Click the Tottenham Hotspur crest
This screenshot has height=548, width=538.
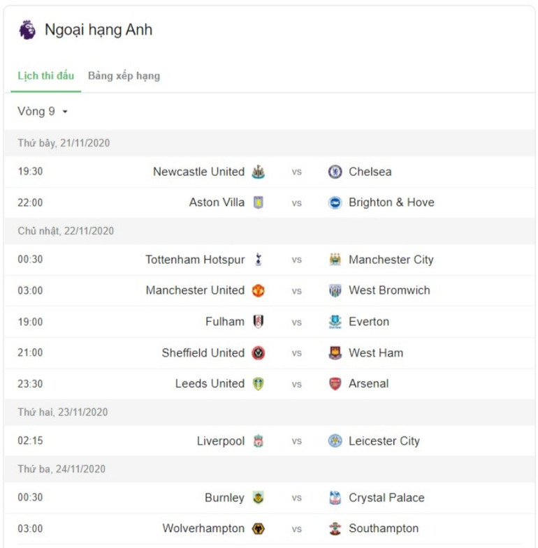tap(258, 260)
